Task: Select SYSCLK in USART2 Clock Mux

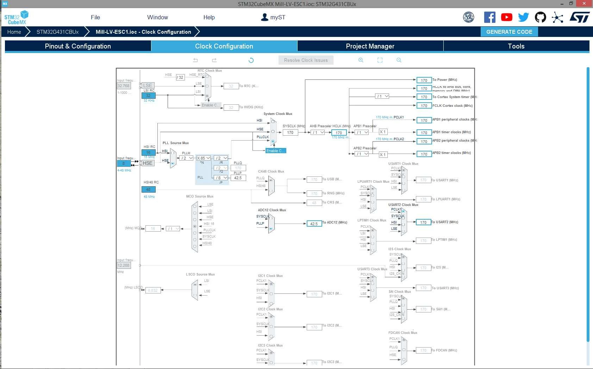Action: click(x=403, y=218)
